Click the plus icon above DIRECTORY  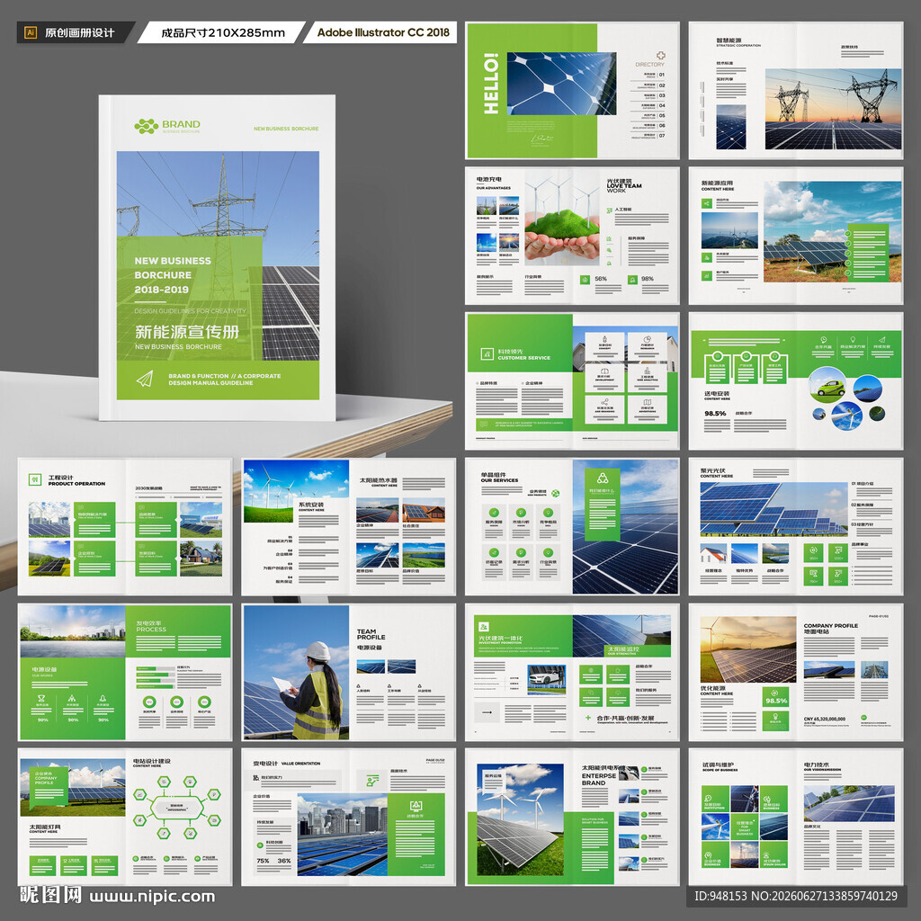tap(660, 56)
